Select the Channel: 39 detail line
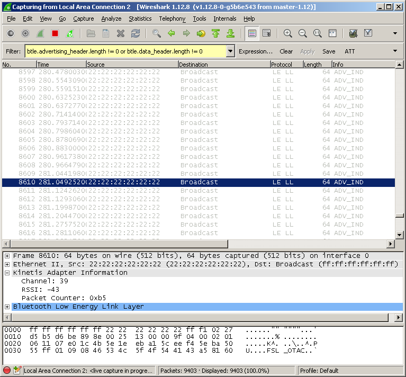 click(x=44, y=281)
